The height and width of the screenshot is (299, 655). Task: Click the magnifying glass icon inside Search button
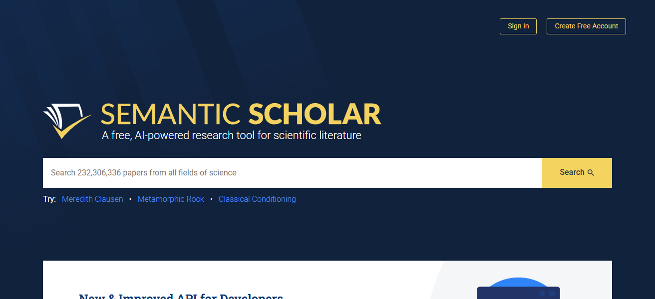[x=592, y=172]
